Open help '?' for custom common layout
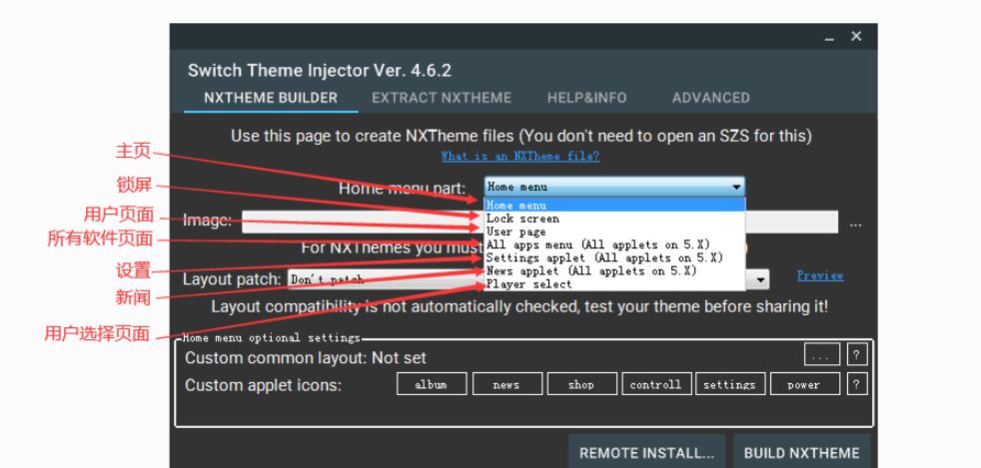 point(856,355)
